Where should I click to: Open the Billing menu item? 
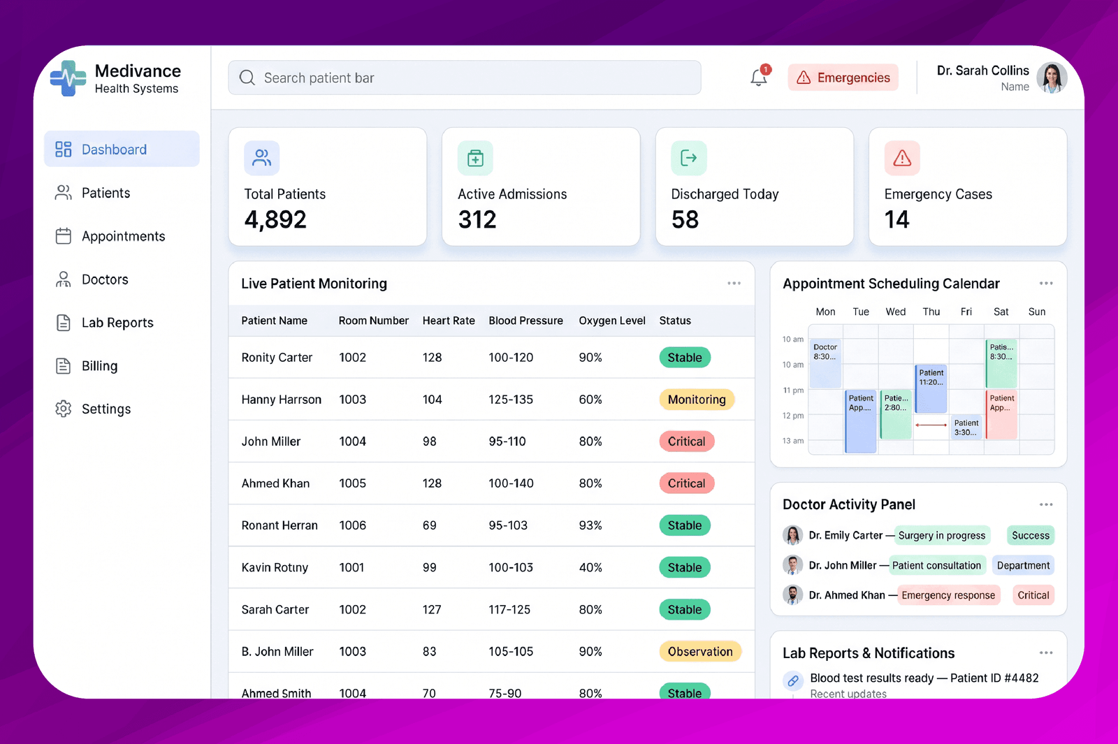(122, 366)
